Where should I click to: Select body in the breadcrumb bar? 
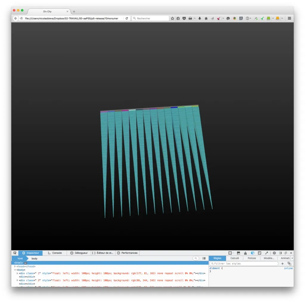coord(35,259)
